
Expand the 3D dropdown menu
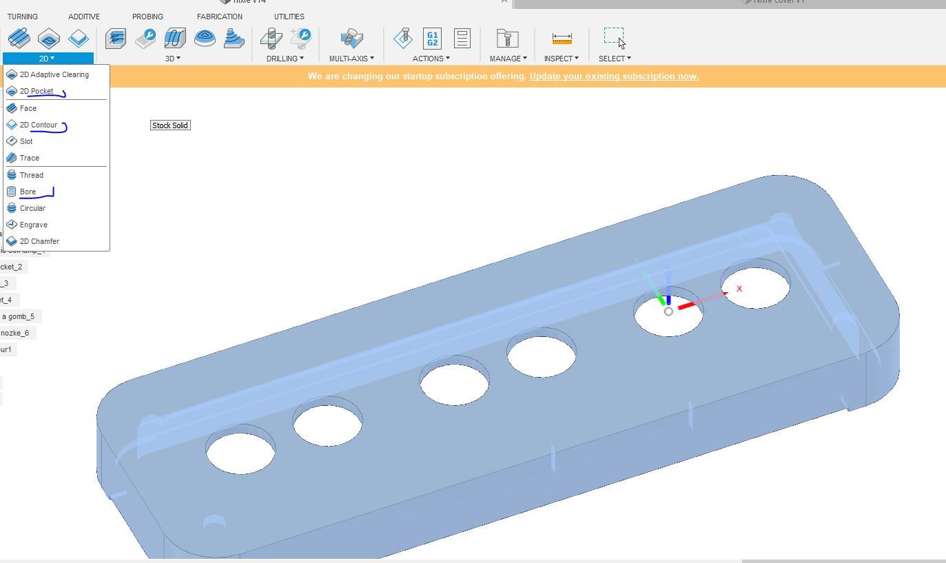point(173,59)
